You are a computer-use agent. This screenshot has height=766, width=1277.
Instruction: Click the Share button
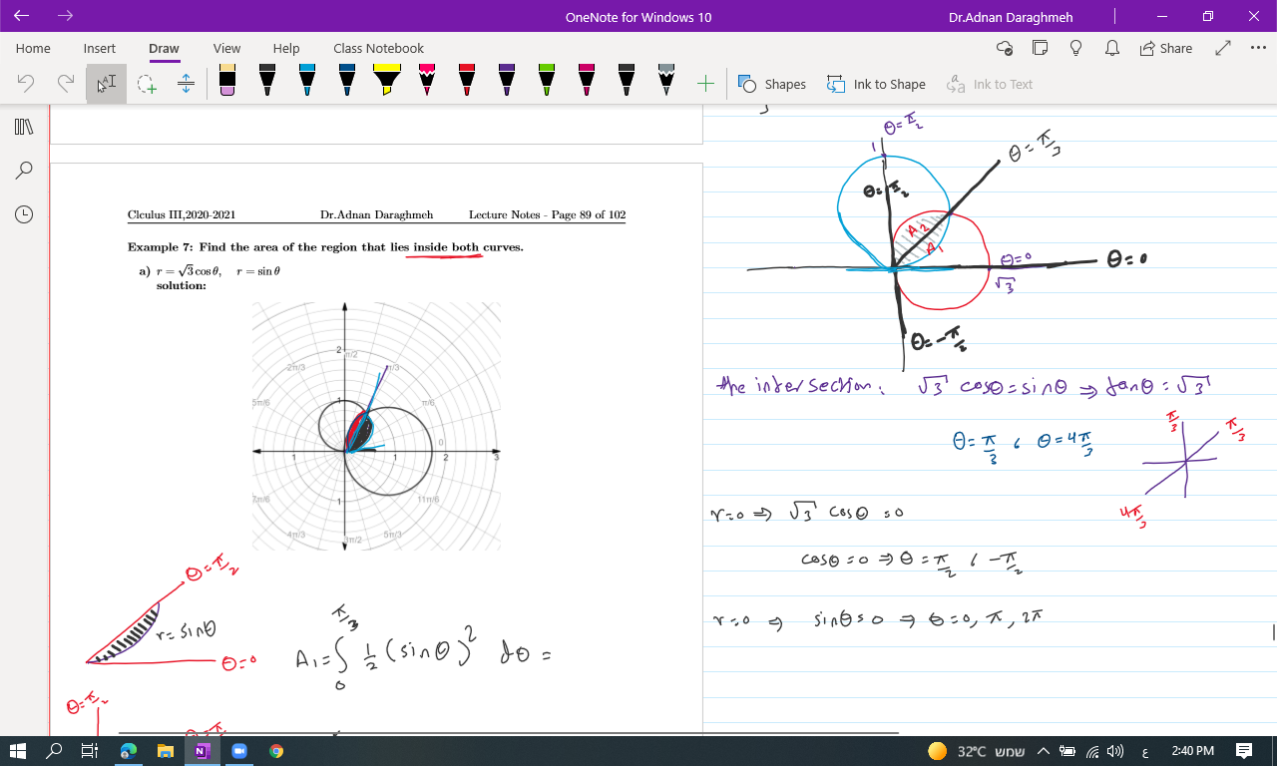(1165, 48)
